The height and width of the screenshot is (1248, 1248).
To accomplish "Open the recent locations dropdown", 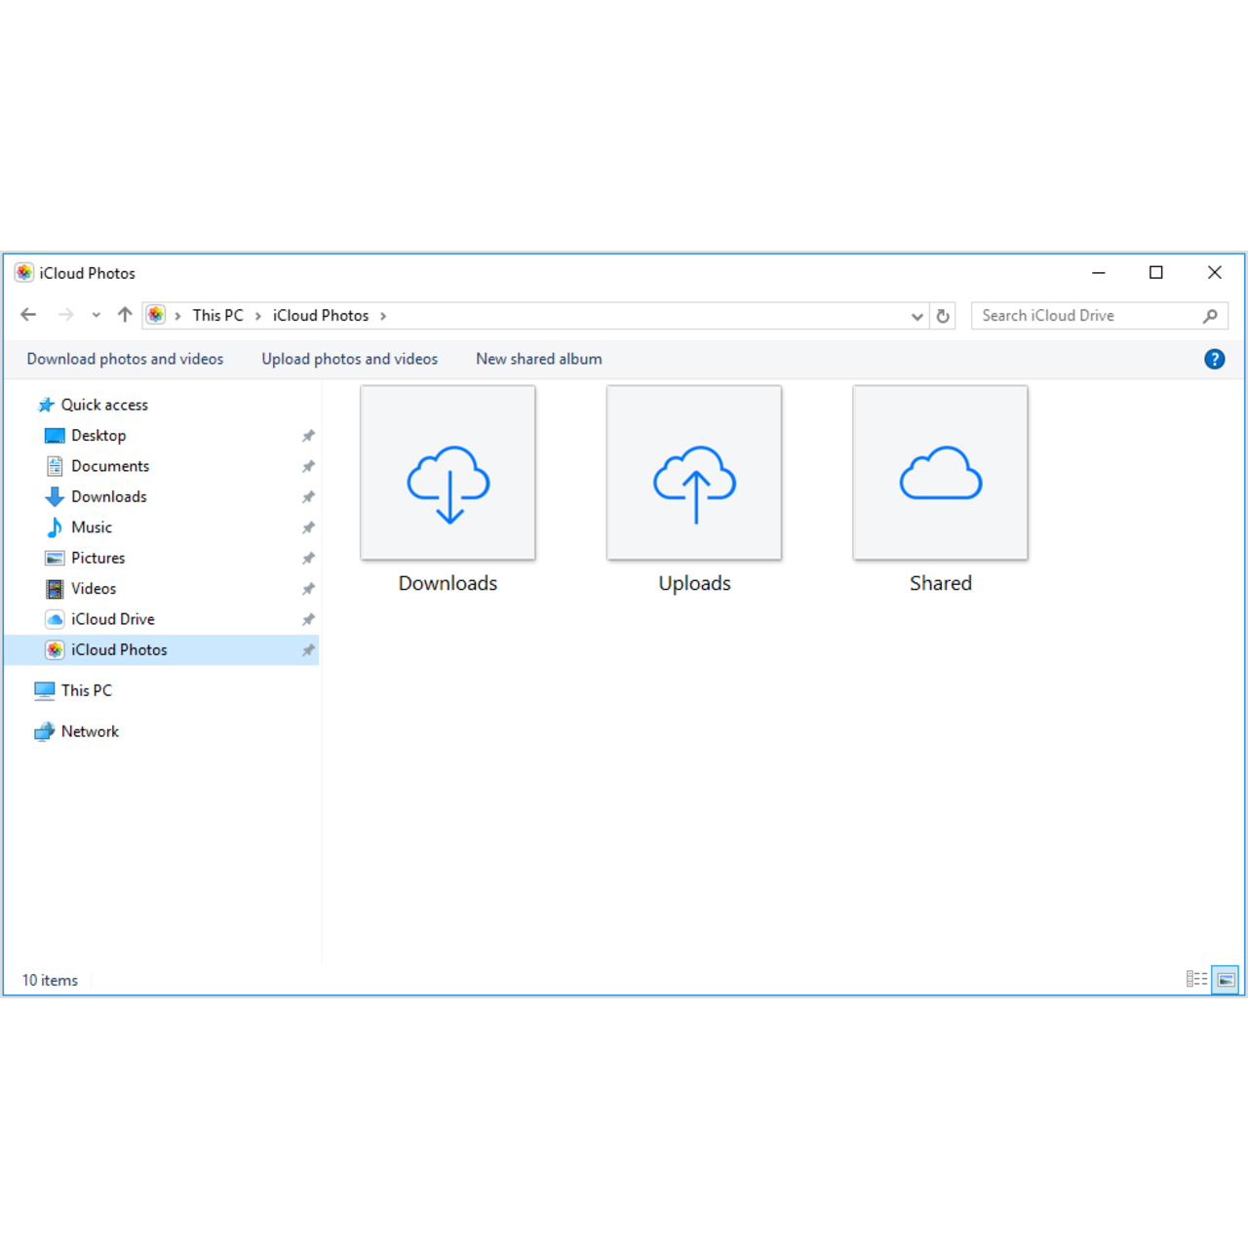I will 96,314.
